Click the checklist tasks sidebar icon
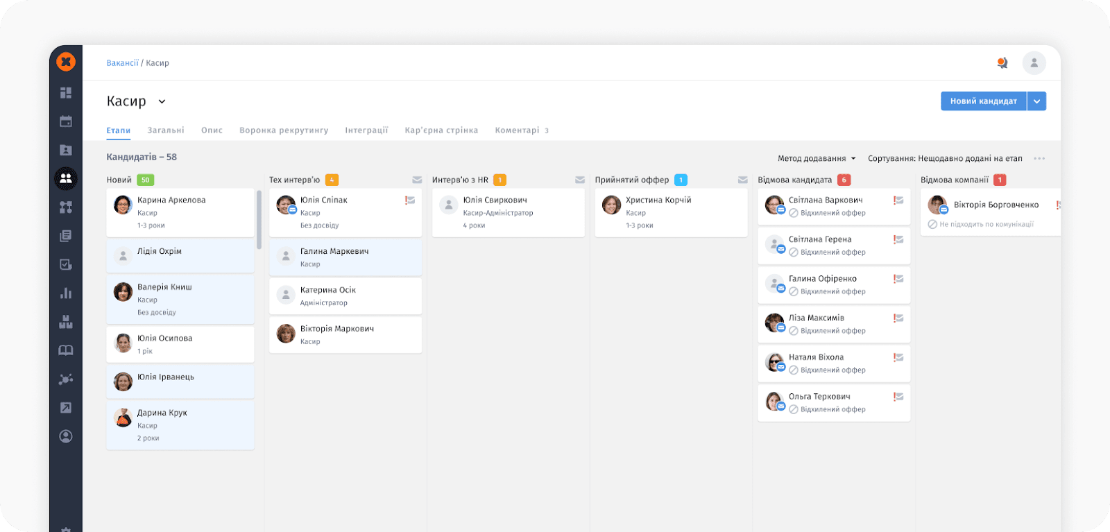This screenshot has width=1110, height=532. 66,264
